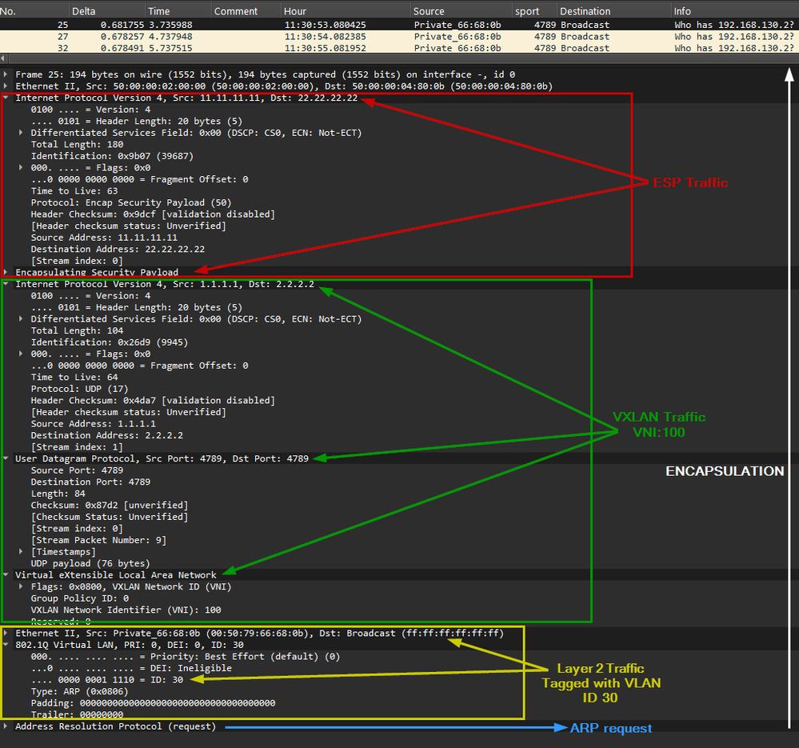Select 'Destination Port: 4789' field
Screen dimensions: 799x748
(x=90, y=482)
